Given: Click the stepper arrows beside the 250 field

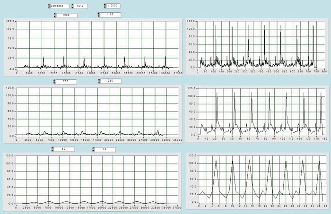Looking at the screenshot, I should pyautogui.click(x=99, y=81).
